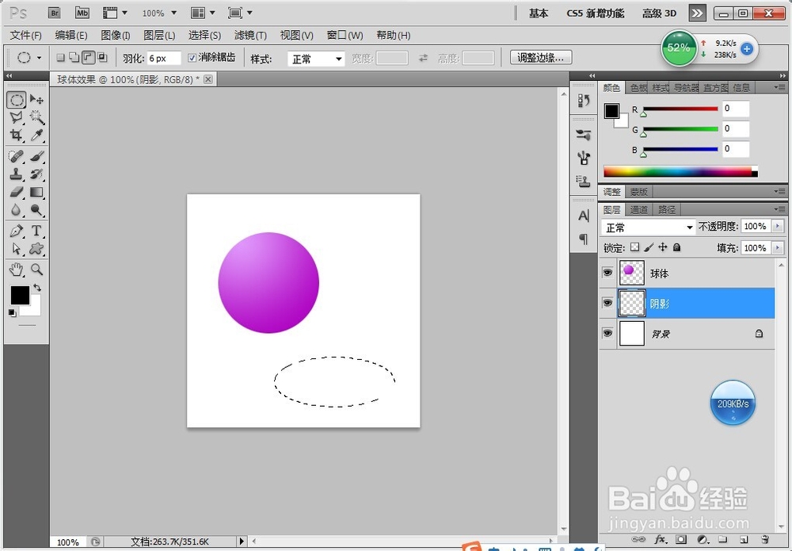
Task: Select the Hand tool
Action: tap(17, 270)
